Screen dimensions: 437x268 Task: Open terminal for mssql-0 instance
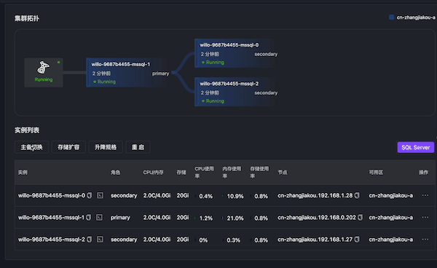[x=100, y=196]
